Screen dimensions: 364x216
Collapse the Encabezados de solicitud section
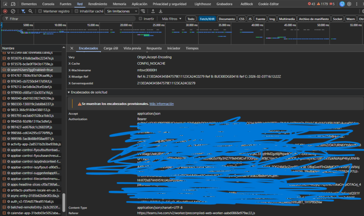point(69,92)
